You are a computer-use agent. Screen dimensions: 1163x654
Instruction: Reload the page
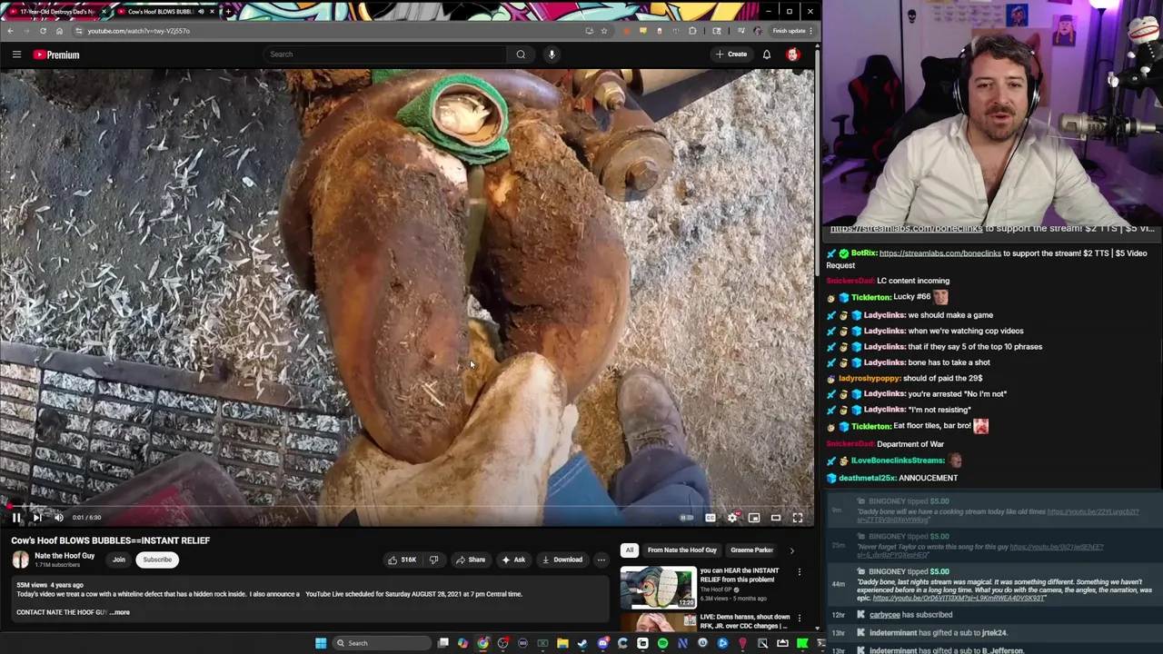[43, 31]
